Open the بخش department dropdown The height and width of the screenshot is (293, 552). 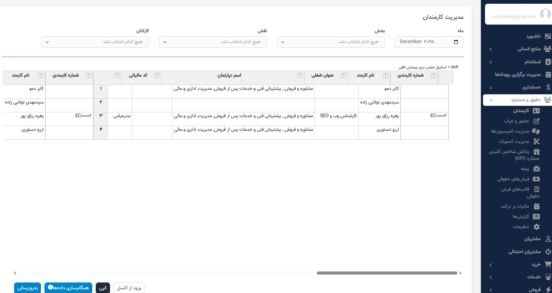(331, 42)
